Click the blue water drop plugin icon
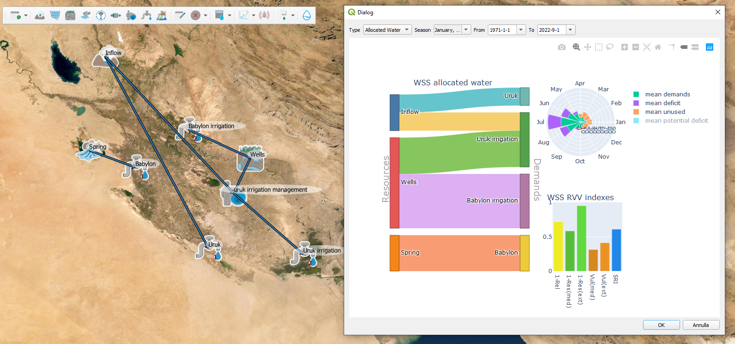 click(307, 16)
